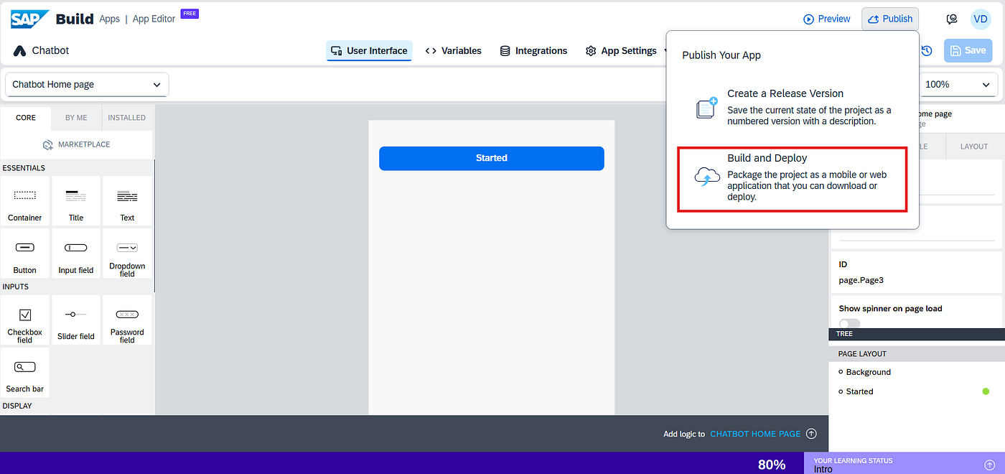Click the SAP logo
Screen dimensions: 1005x474
click(30, 19)
